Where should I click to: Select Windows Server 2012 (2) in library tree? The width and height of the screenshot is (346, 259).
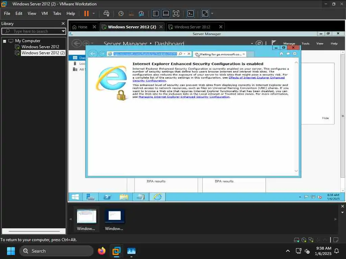43,53
